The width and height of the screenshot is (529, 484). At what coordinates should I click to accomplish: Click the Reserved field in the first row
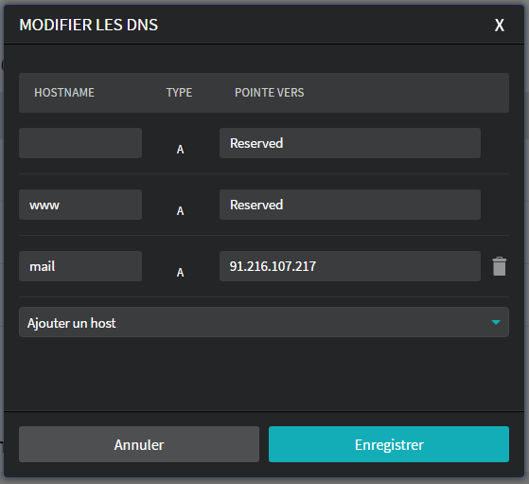[x=350, y=143]
